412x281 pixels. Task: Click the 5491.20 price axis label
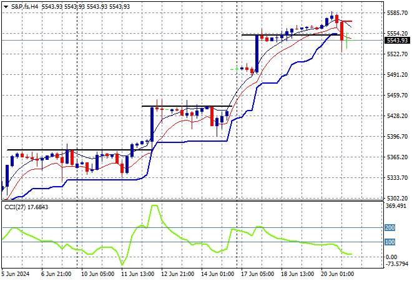(397, 75)
